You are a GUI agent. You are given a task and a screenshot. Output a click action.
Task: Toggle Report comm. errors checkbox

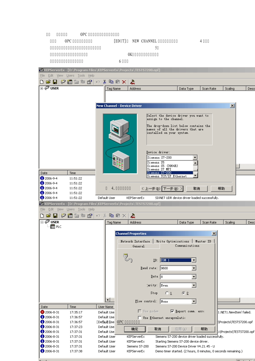172,311
